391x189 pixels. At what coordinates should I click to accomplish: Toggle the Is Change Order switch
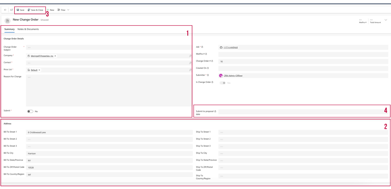tap(223, 83)
